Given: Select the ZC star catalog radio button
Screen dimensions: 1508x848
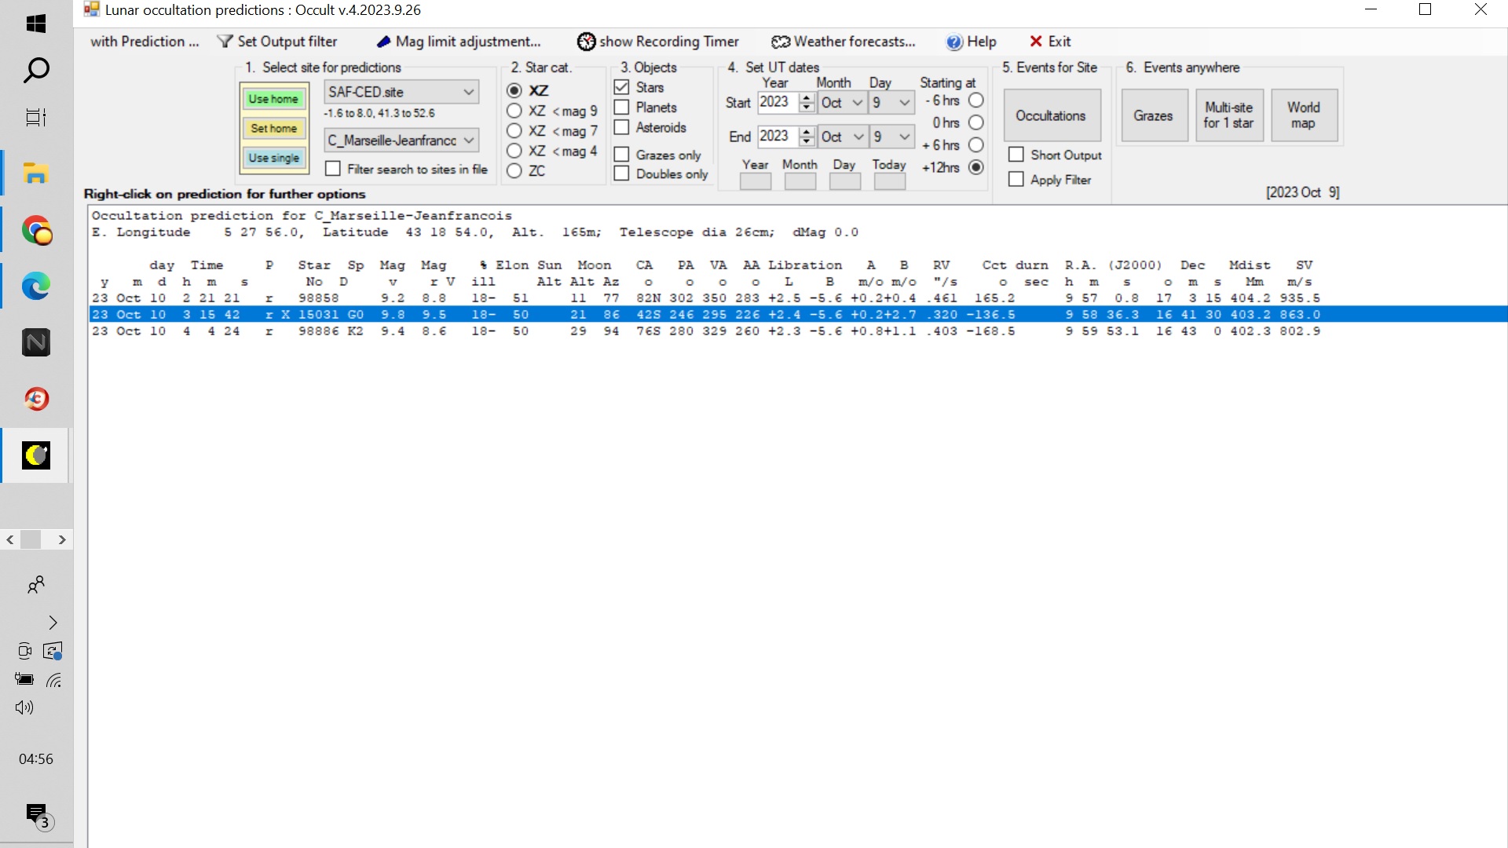Looking at the screenshot, I should tap(514, 170).
